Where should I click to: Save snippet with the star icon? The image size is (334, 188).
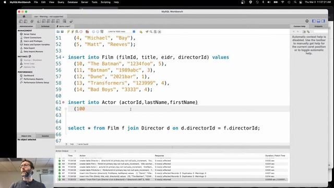[141, 31]
